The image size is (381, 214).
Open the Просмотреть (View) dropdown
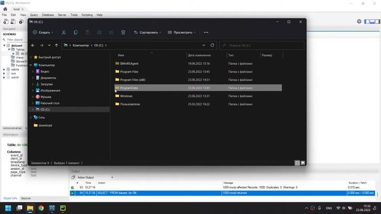(182, 32)
